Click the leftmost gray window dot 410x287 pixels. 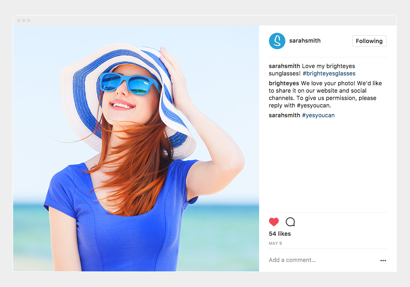(x=19, y=20)
